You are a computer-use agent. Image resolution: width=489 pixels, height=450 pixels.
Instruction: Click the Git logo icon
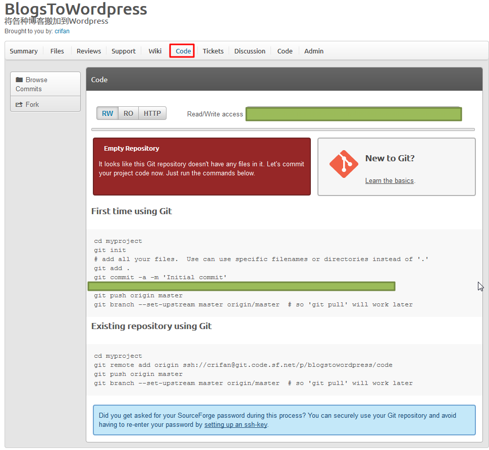[x=344, y=164]
